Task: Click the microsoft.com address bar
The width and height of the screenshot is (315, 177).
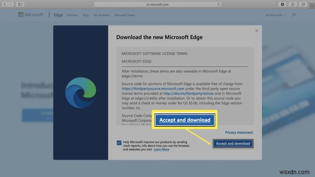Action: pos(157,4)
